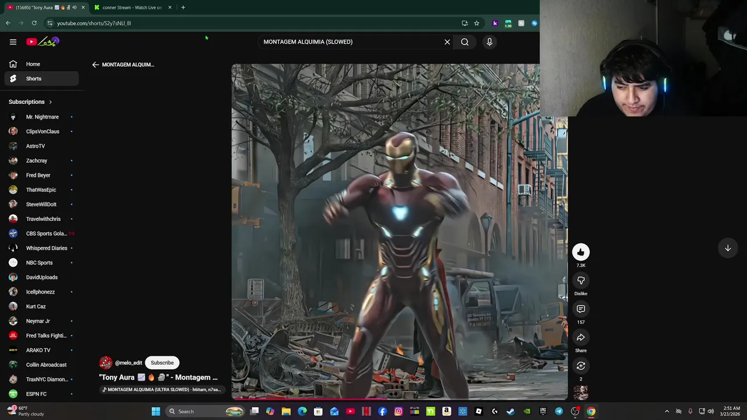The height and width of the screenshot is (420, 747).
Task: Close the conner Stream tab
Action: tap(170, 8)
